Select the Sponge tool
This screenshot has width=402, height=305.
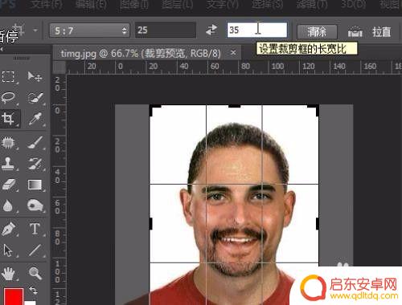[x=35, y=205]
